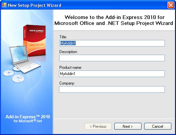Click inside the Description text box
The height and width of the screenshot is (135, 176).
[112, 58]
